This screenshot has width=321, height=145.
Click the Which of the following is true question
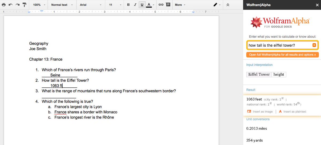tap(67, 101)
